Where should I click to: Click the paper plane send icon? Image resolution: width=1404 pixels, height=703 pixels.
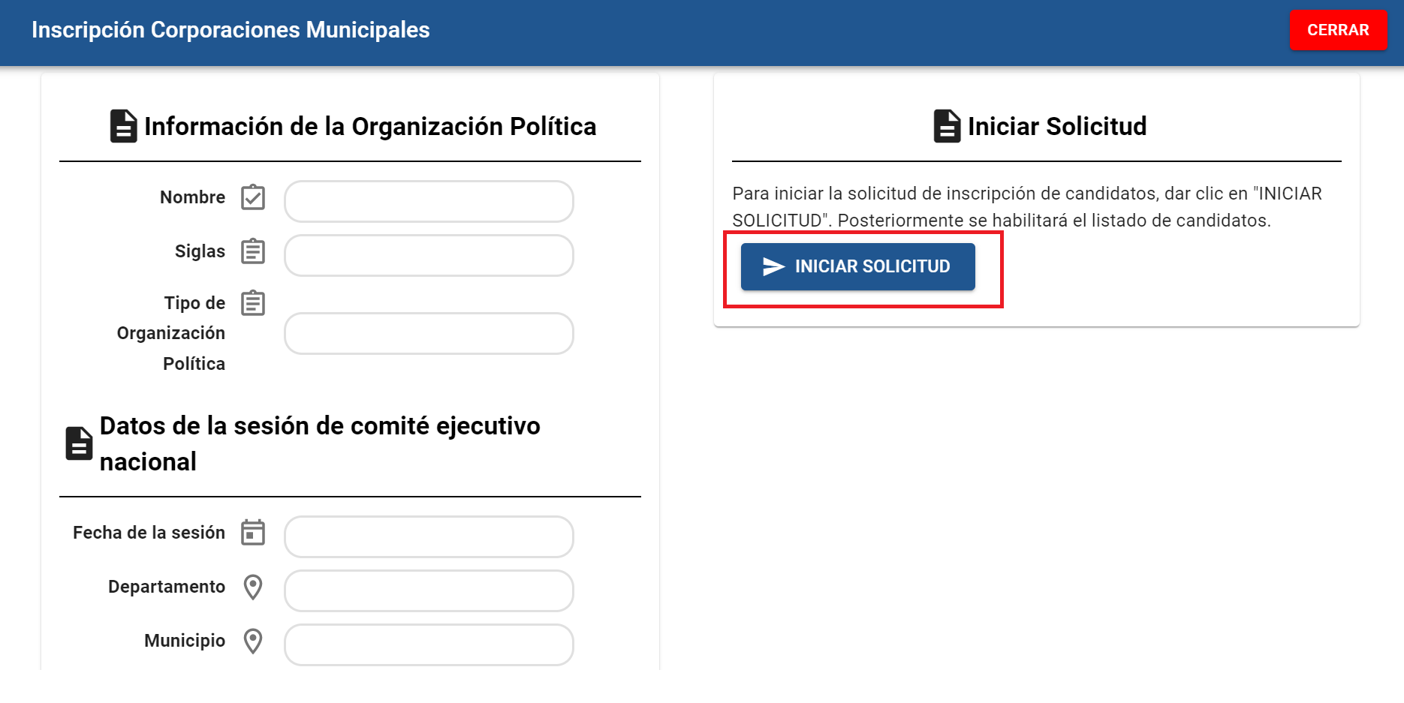(773, 266)
